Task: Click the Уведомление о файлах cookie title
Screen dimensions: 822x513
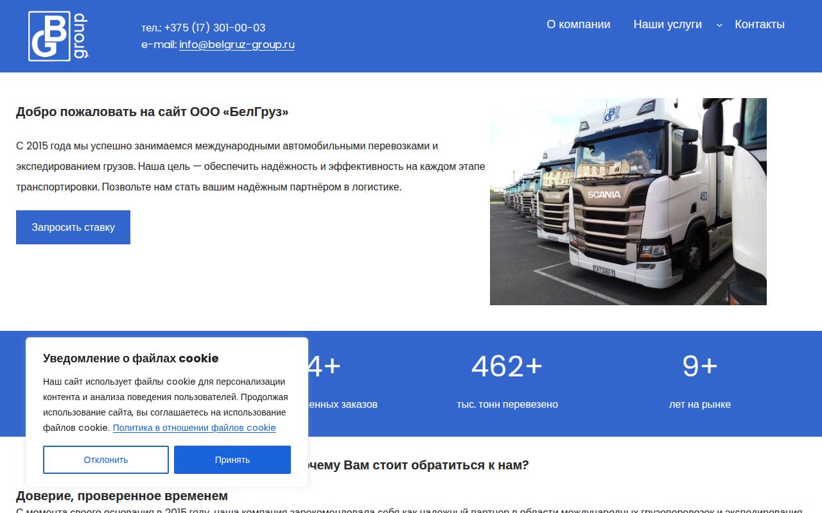Action: pyautogui.click(x=130, y=358)
